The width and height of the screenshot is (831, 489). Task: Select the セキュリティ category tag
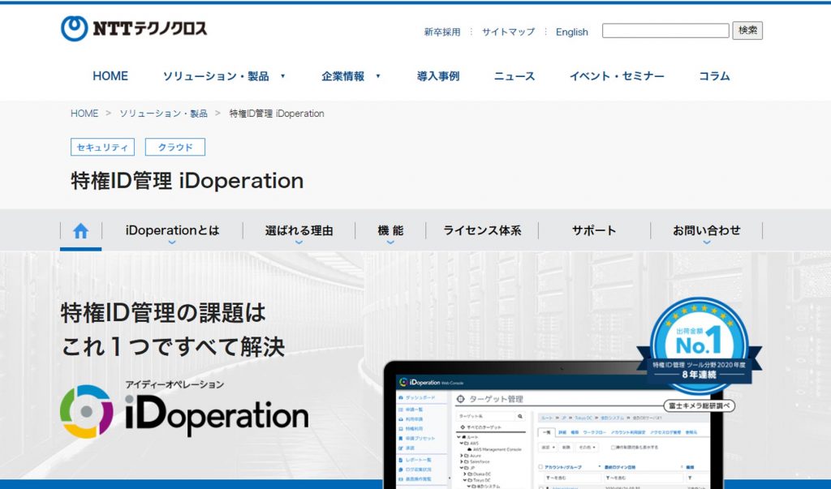pyautogui.click(x=103, y=148)
